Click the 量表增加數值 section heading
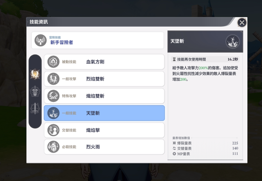 click(x=181, y=138)
